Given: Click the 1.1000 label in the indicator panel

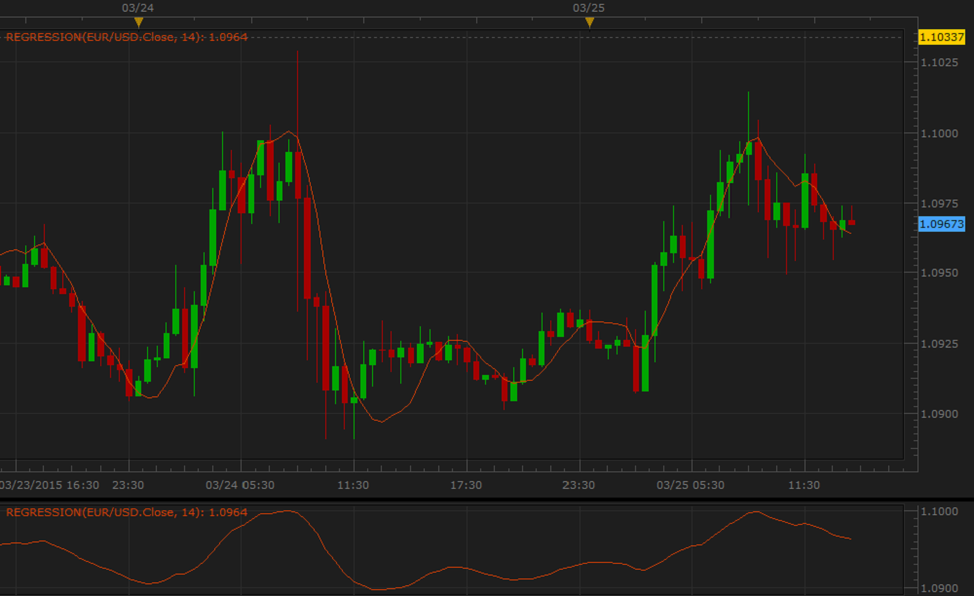Looking at the screenshot, I should click(939, 511).
